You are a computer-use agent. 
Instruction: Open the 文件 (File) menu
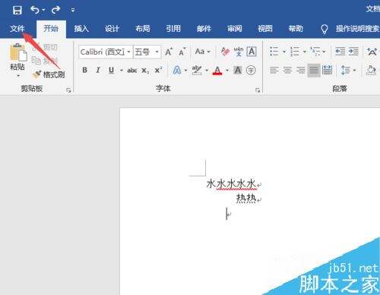click(x=17, y=29)
